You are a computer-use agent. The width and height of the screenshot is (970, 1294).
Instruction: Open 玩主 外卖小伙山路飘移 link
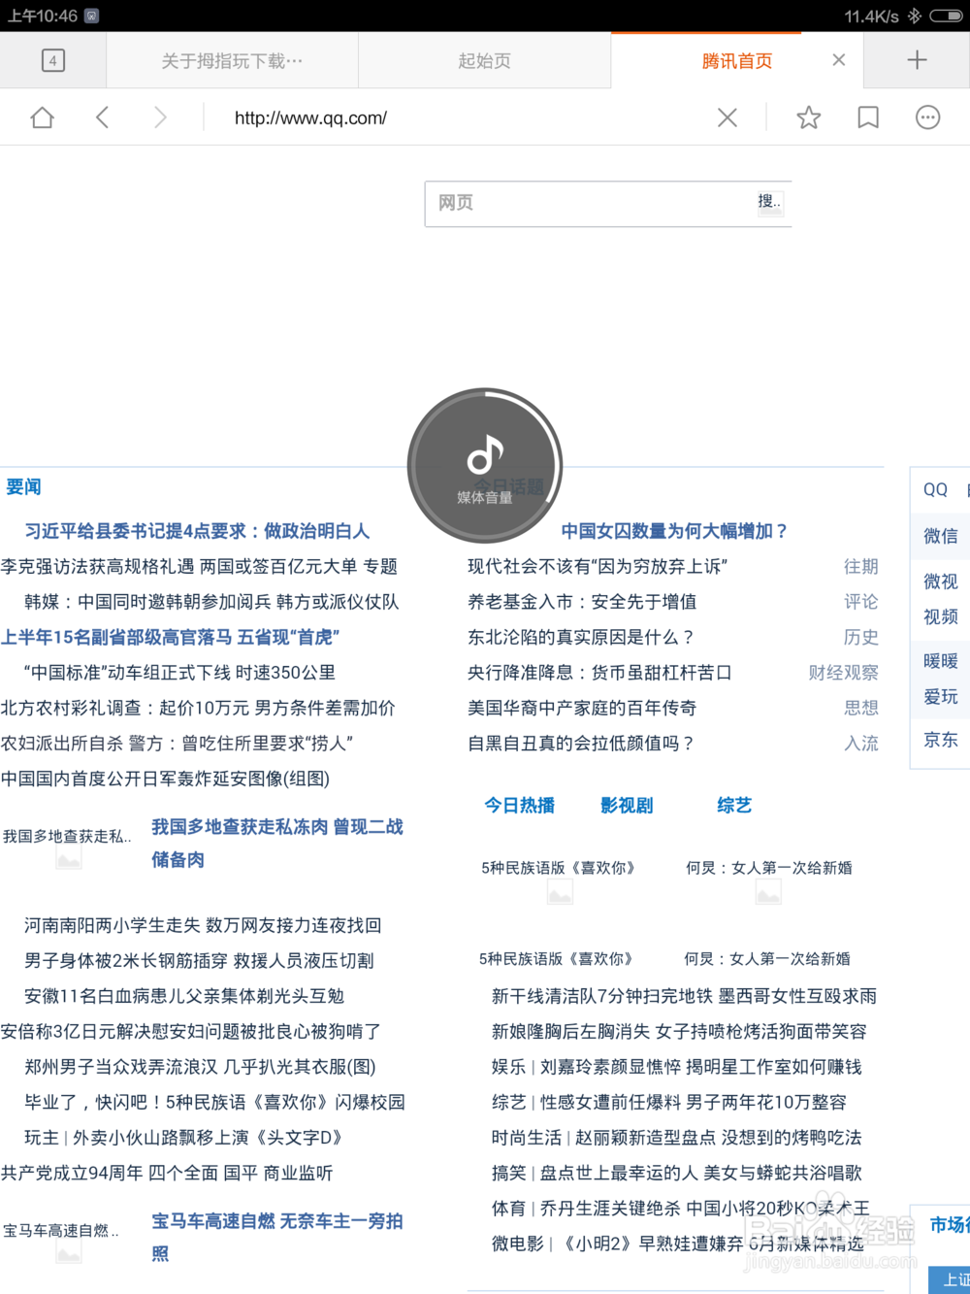click(183, 1138)
